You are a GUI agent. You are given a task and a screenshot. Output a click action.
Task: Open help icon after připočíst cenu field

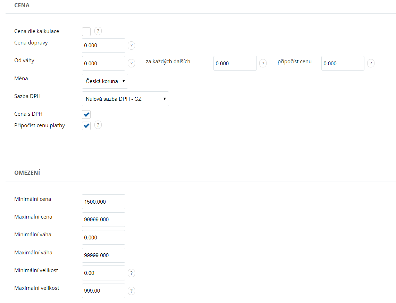coord(371,63)
